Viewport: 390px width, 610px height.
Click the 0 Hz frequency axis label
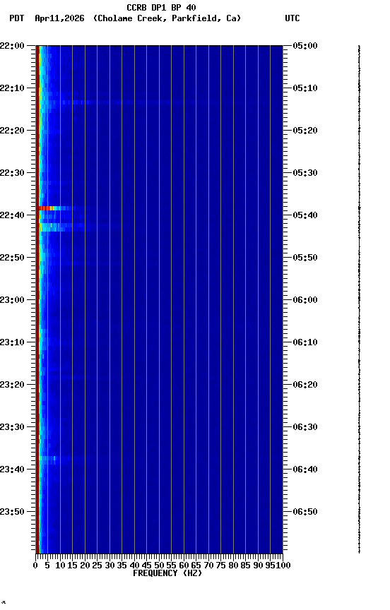[35, 566]
